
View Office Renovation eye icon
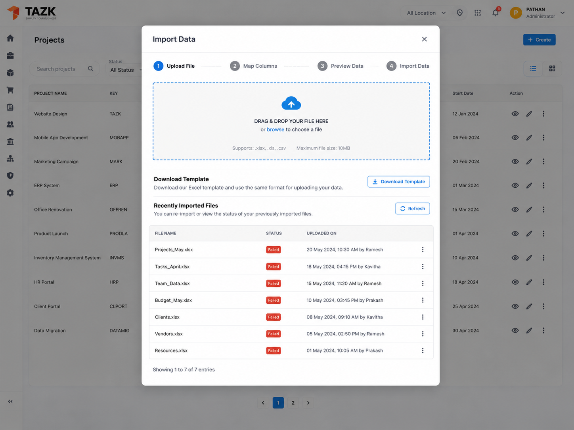(515, 209)
